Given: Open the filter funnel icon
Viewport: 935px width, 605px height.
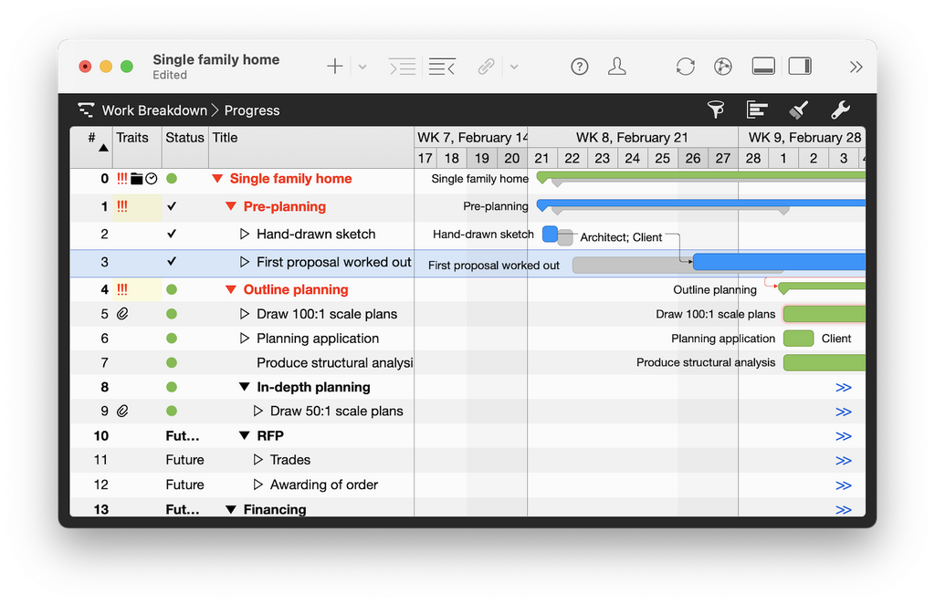Looking at the screenshot, I should point(716,110).
